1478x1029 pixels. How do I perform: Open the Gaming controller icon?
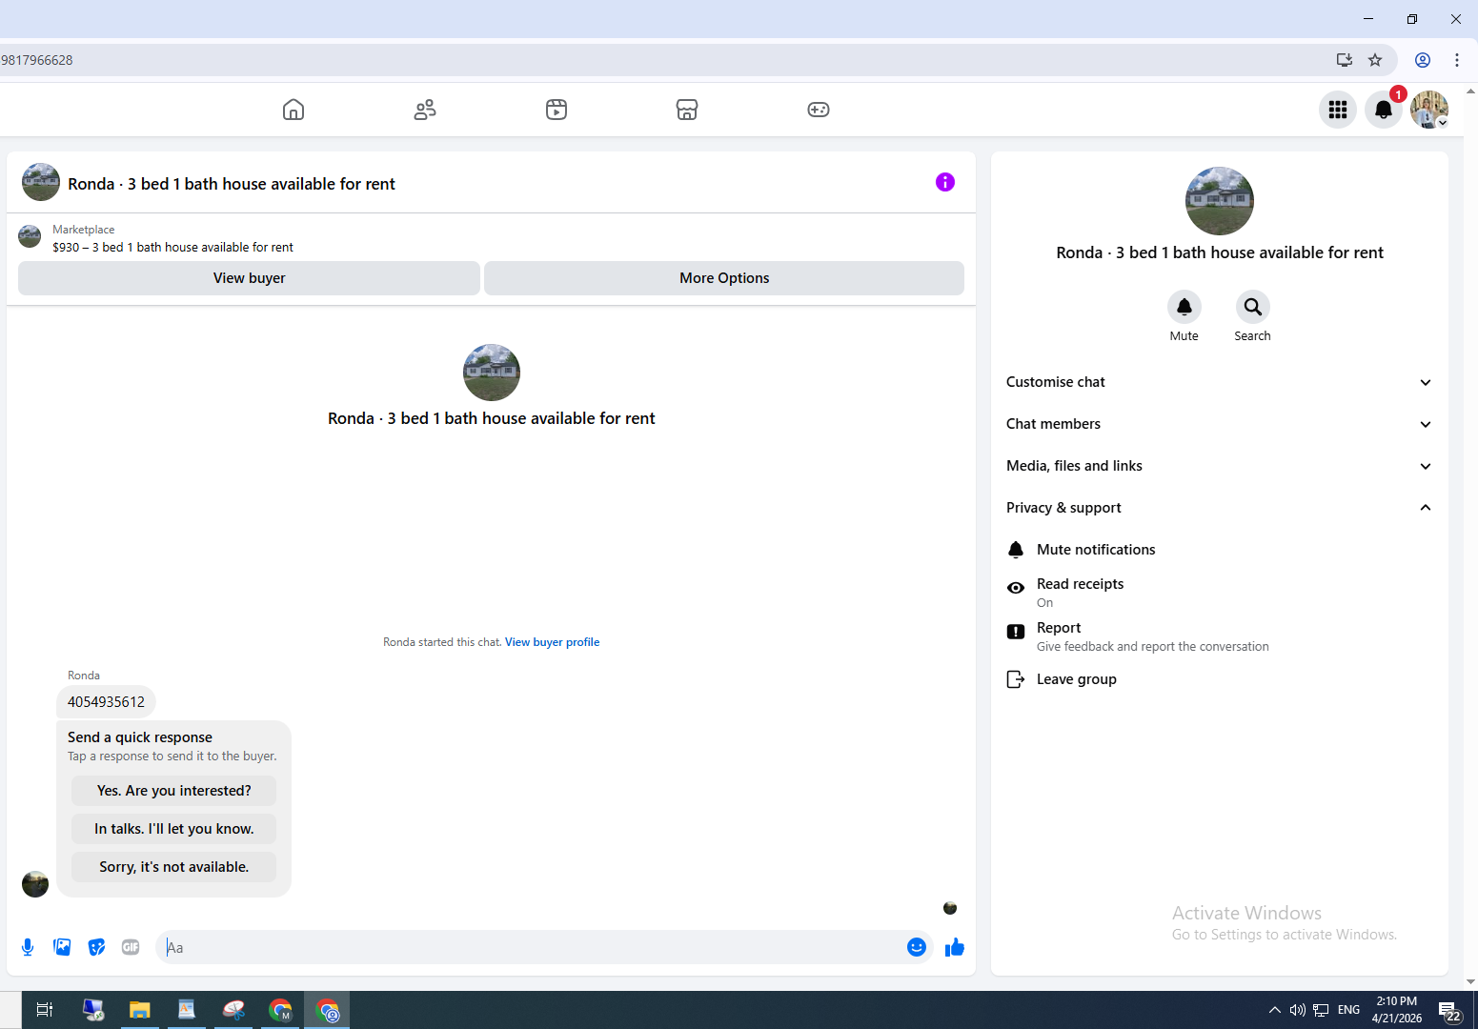pos(819,110)
